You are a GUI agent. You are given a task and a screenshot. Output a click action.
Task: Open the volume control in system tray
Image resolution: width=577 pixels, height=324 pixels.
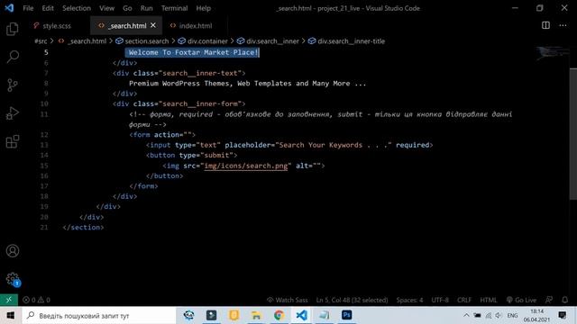coord(499,315)
